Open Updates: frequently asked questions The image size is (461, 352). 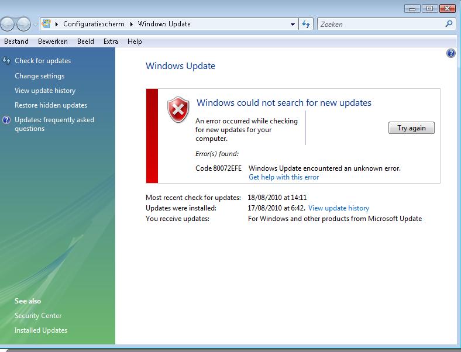[x=54, y=124]
